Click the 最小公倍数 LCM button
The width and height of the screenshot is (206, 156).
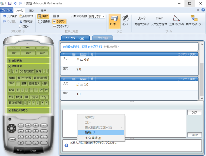24,78
